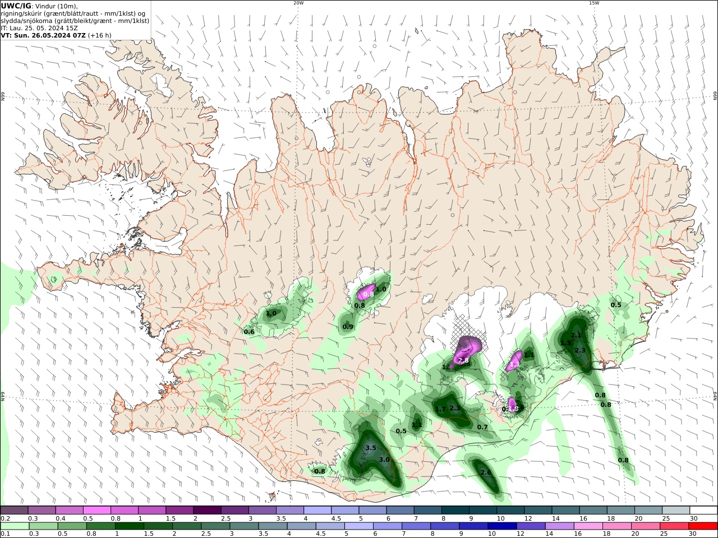Click the UWC/IG title text
This screenshot has width=718, height=538.
[x=16, y=6]
